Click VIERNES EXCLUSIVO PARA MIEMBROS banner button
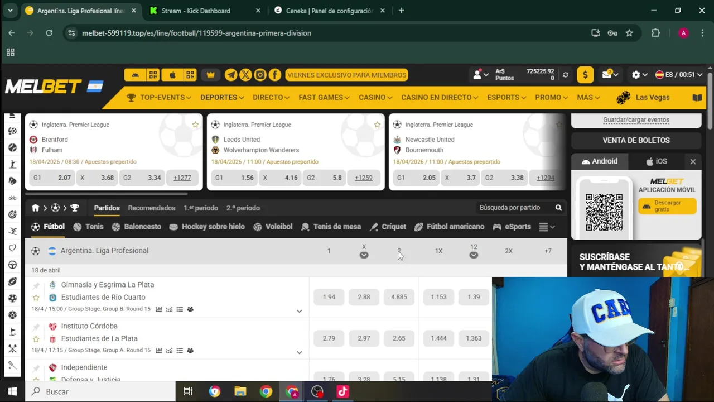The width and height of the screenshot is (714, 402). click(x=346, y=75)
